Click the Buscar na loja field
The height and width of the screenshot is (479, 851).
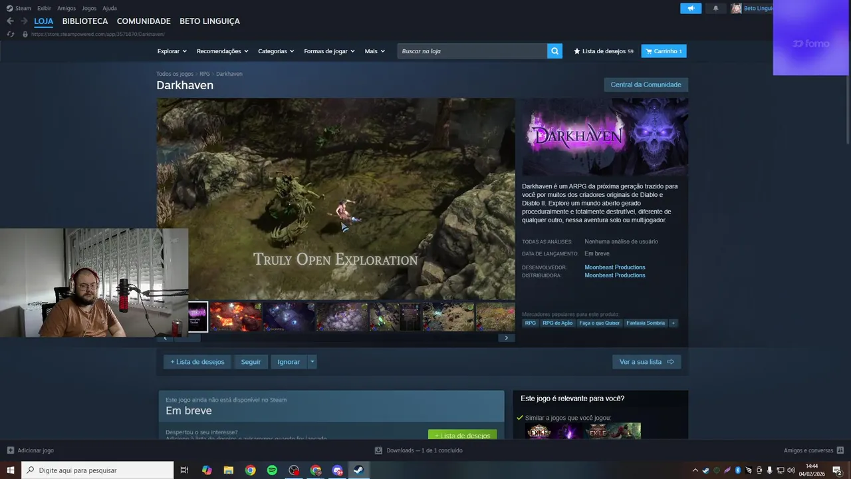tap(472, 51)
